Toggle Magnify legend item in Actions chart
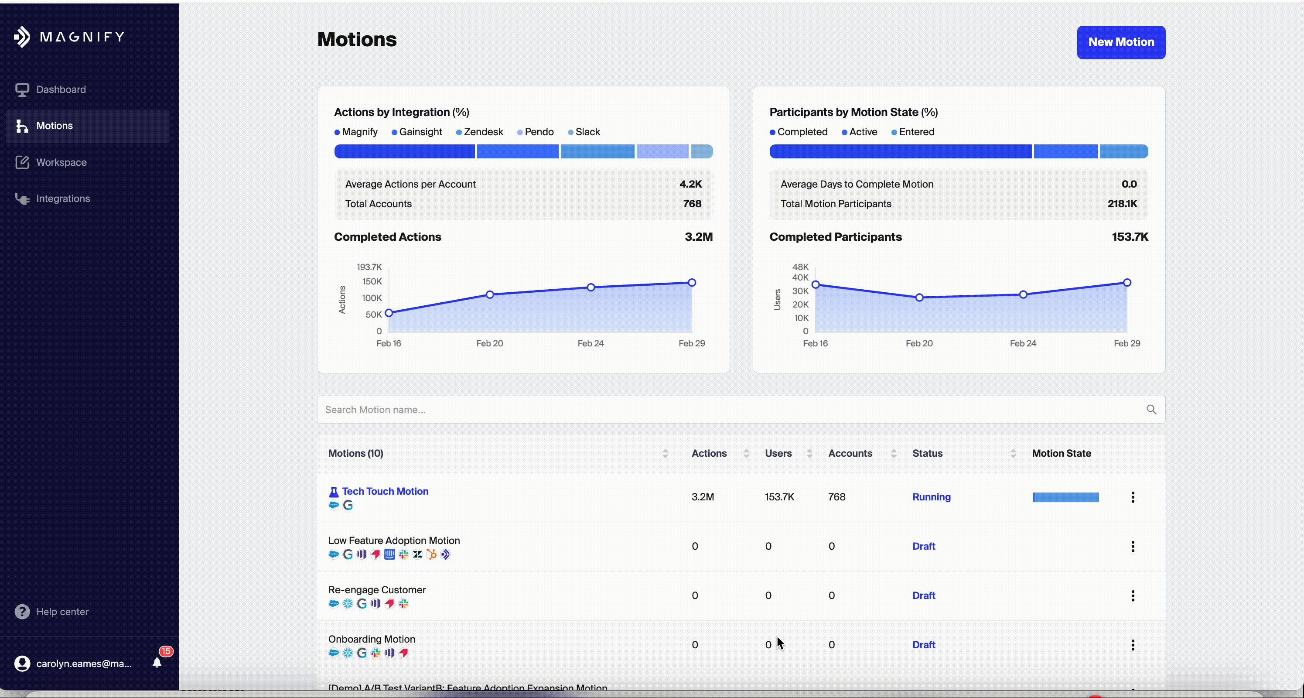Viewport: 1304px width, 698px height. coord(356,132)
